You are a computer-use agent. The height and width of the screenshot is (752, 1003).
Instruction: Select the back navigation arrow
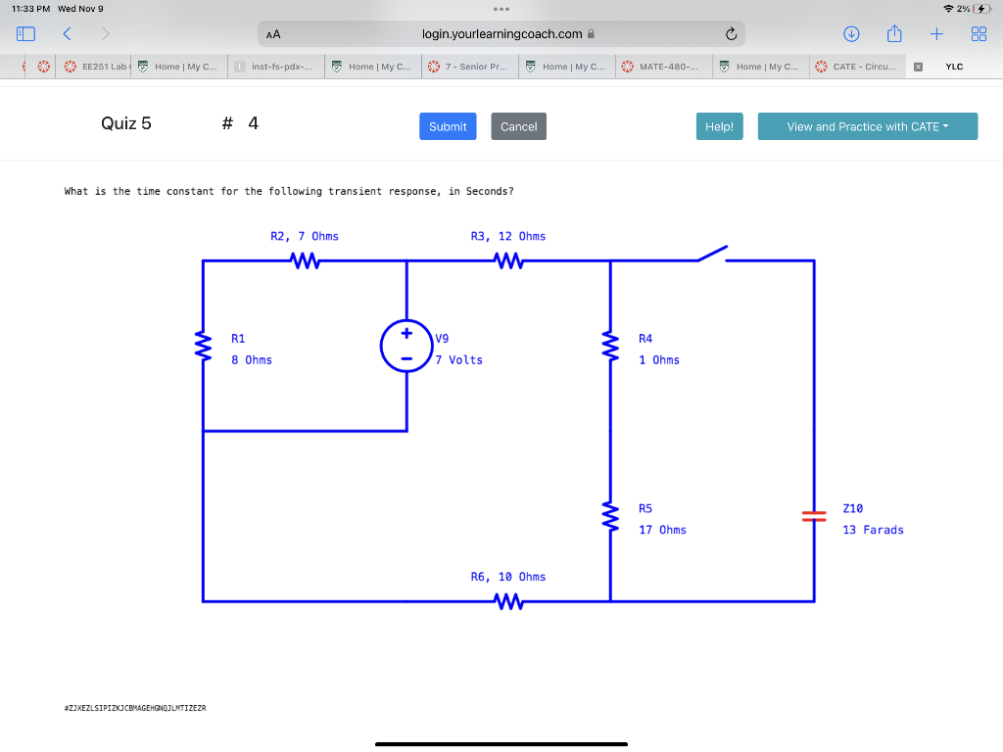point(66,32)
